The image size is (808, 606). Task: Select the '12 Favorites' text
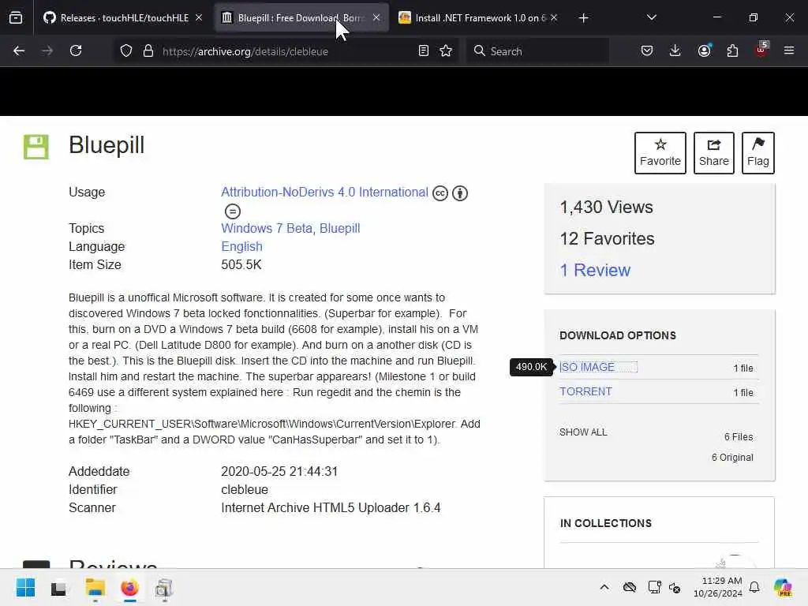click(607, 238)
